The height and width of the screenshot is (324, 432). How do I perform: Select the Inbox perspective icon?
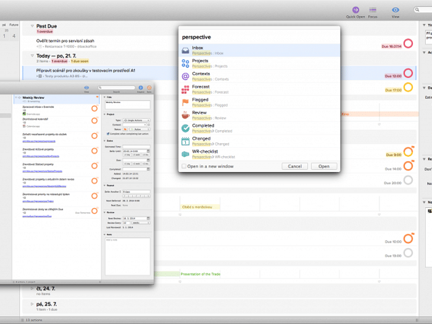coord(186,50)
